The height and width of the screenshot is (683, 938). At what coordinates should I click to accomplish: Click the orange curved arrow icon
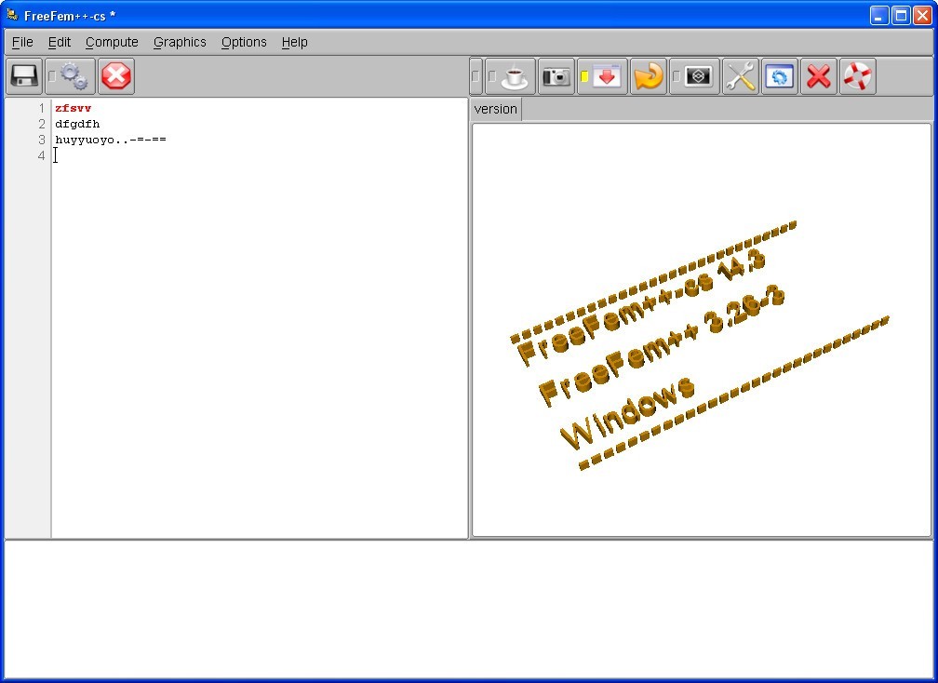[649, 76]
